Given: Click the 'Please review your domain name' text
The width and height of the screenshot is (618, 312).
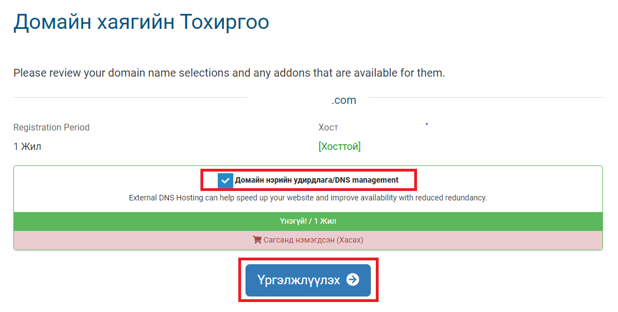Looking at the screenshot, I should [229, 73].
